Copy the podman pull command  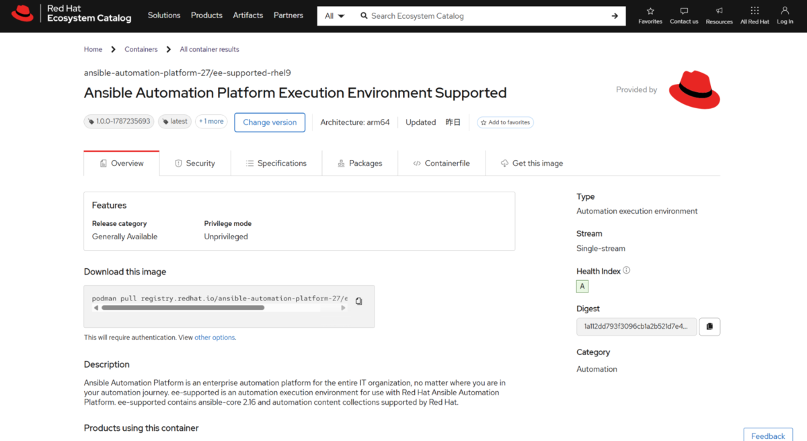click(x=359, y=301)
